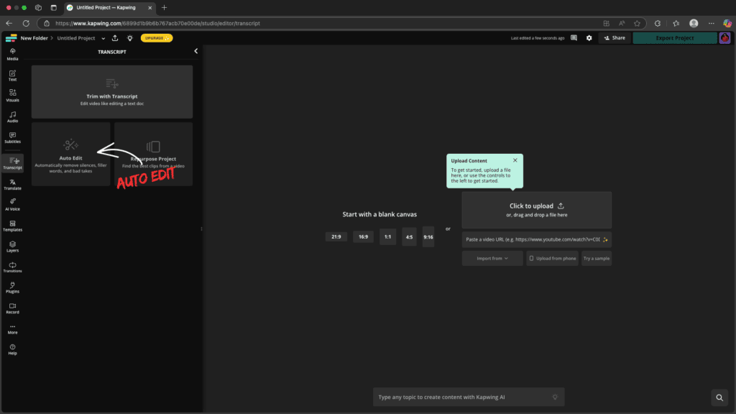Show the Layers panel
Viewport: 736px width, 414px height.
12,245
